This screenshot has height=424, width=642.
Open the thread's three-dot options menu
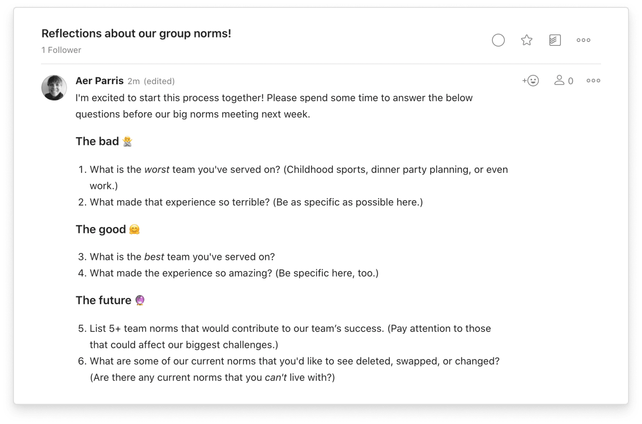[583, 40]
